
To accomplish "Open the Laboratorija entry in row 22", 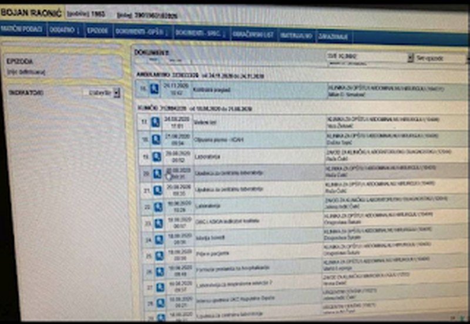I will (207, 206).
